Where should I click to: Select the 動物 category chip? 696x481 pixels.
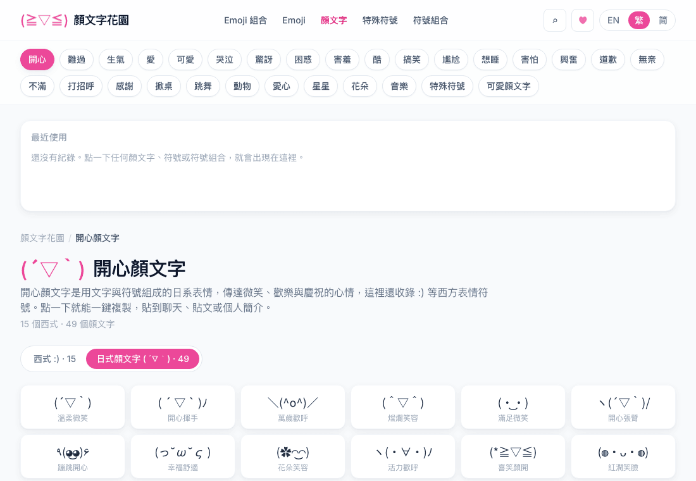[x=242, y=86]
